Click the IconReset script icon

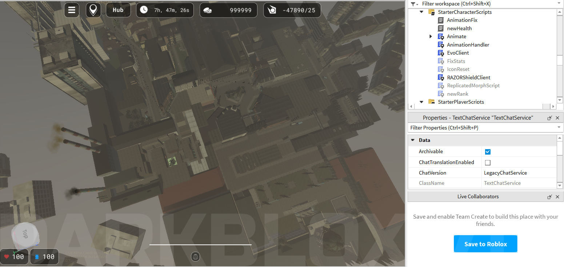coord(441,69)
